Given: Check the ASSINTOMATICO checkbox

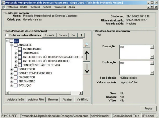Looking at the screenshot, I should (20, 49).
